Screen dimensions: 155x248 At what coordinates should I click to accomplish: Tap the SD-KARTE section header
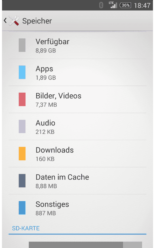point(26,228)
